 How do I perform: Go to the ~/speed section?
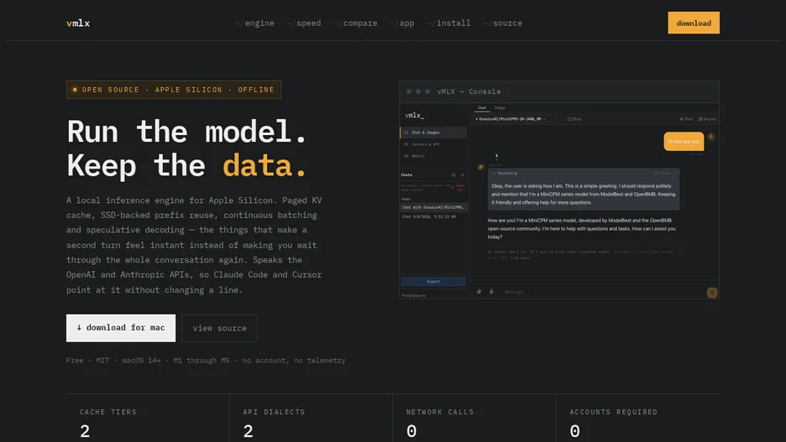click(x=304, y=23)
